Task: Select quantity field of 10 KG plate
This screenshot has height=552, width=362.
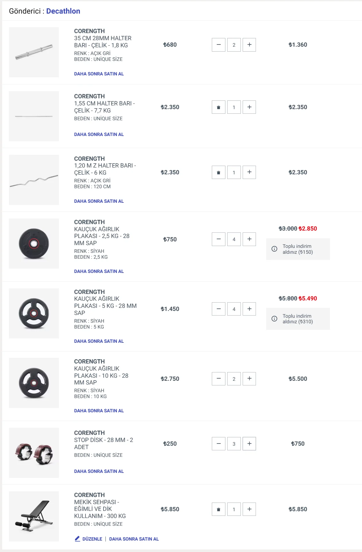Action: pos(234,379)
